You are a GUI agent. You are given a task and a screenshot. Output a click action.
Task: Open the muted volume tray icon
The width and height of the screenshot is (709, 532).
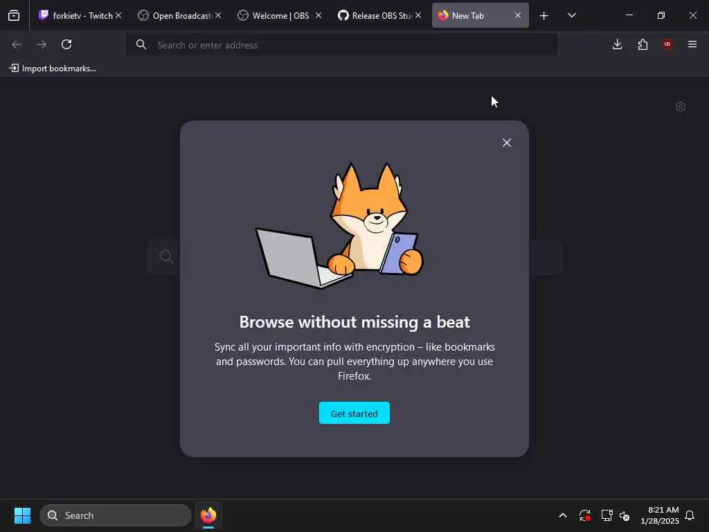[x=625, y=515]
